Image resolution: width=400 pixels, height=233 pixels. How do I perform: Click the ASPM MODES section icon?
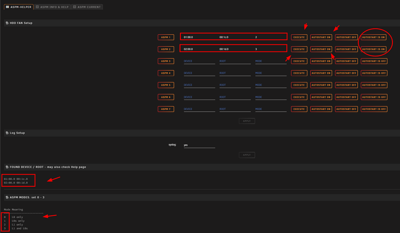[7, 197]
